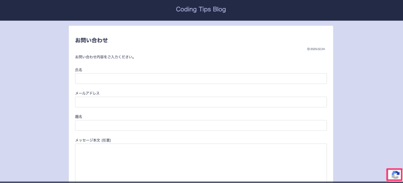Click the メッセージ本文 (任意) label
403x183 pixels.
point(93,140)
